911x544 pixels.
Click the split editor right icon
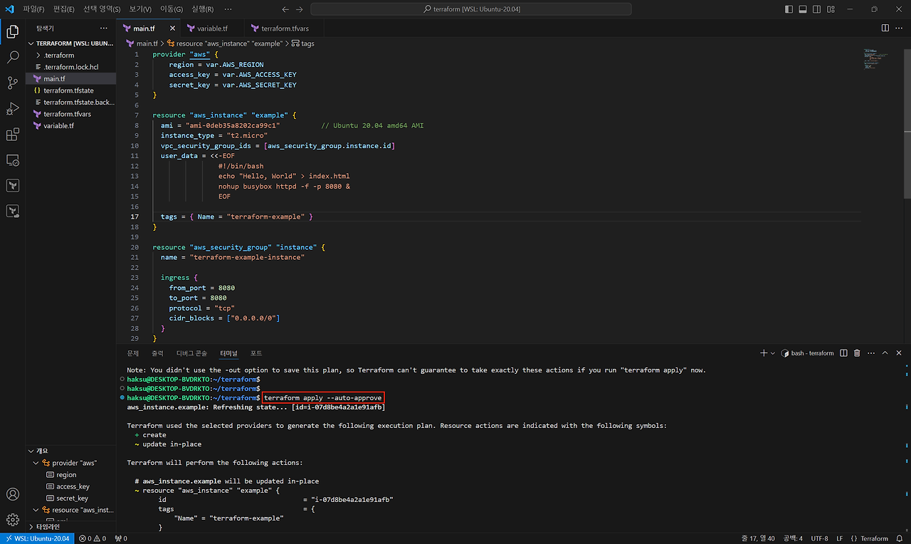coord(885,28)
